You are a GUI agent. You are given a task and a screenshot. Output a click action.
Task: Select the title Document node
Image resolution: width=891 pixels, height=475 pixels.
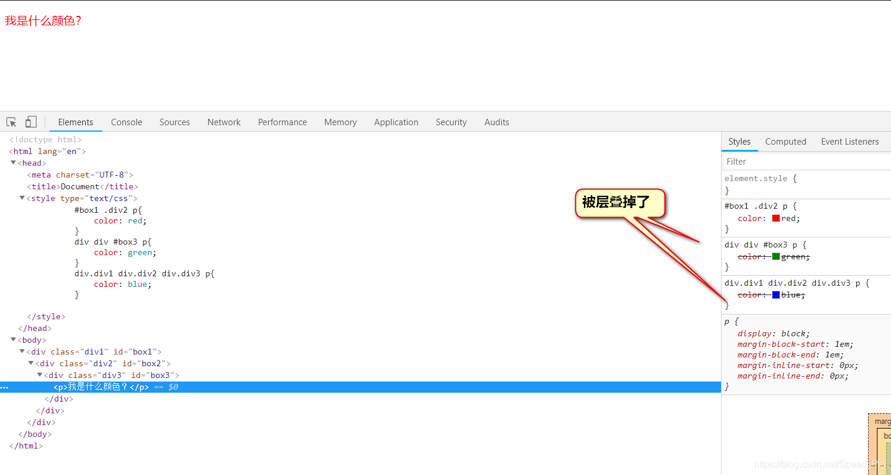pyautogui.click(x=82, y=186)
